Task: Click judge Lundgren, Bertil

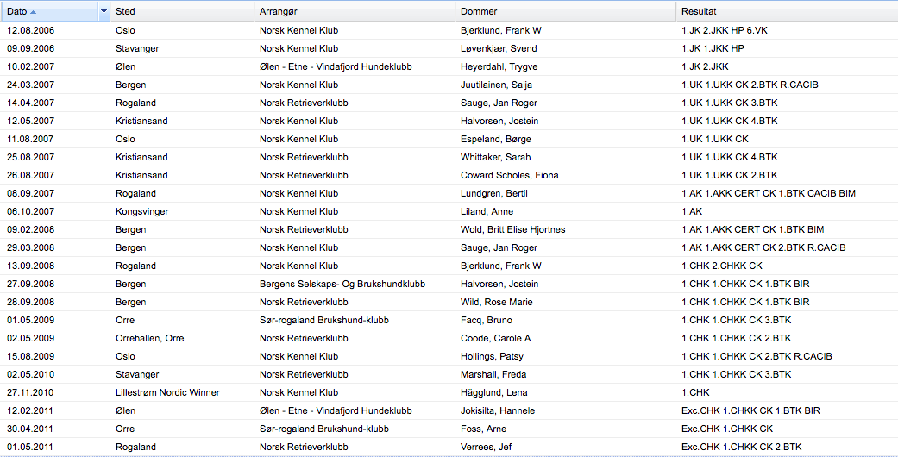Action: coord(493,193)
